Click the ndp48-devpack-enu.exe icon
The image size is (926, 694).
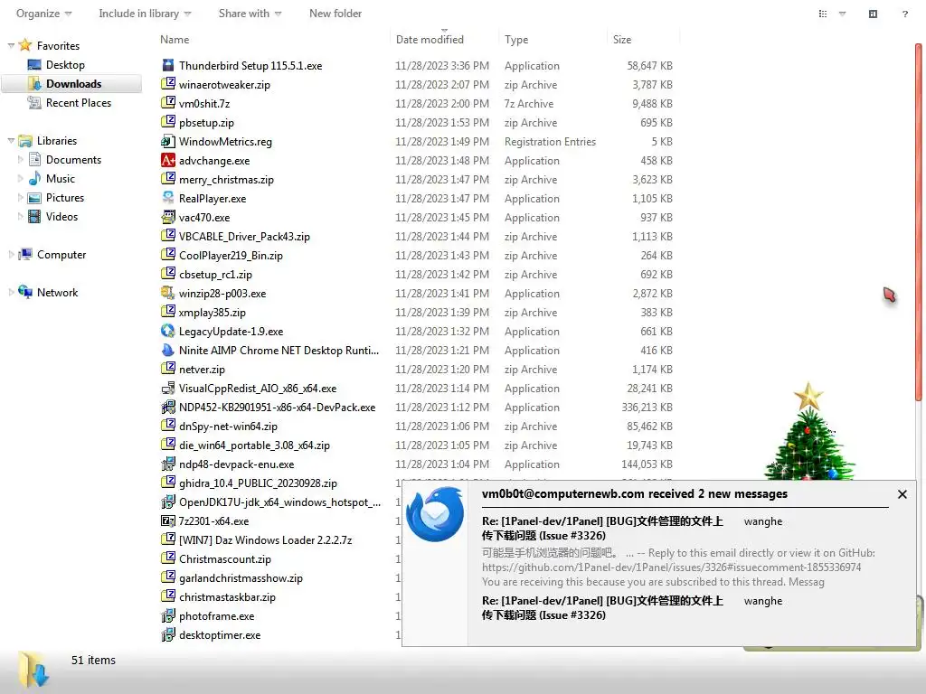168,464
